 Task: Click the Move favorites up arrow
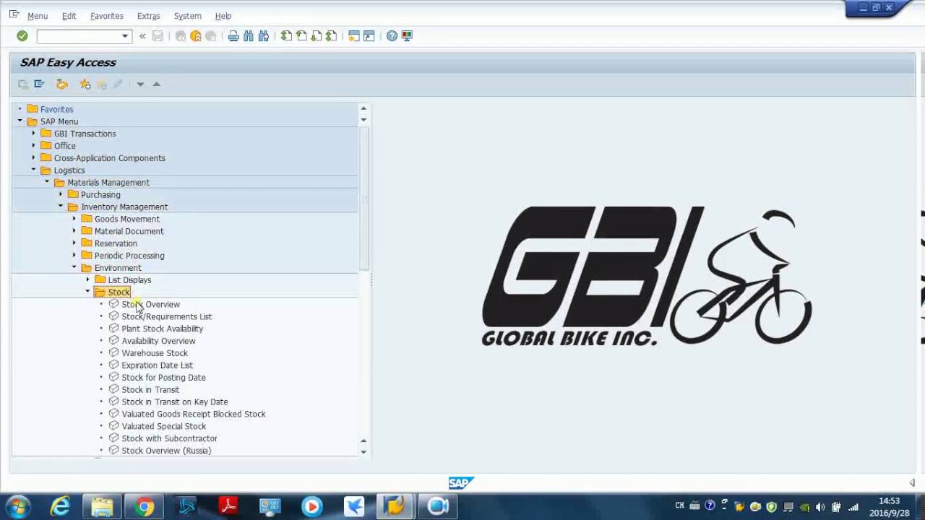coord(156,84)
